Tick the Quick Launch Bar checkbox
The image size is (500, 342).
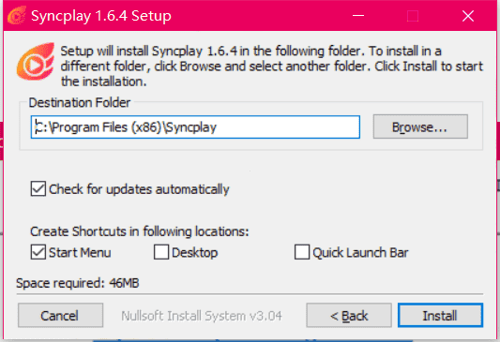click(x=302, y=252)
